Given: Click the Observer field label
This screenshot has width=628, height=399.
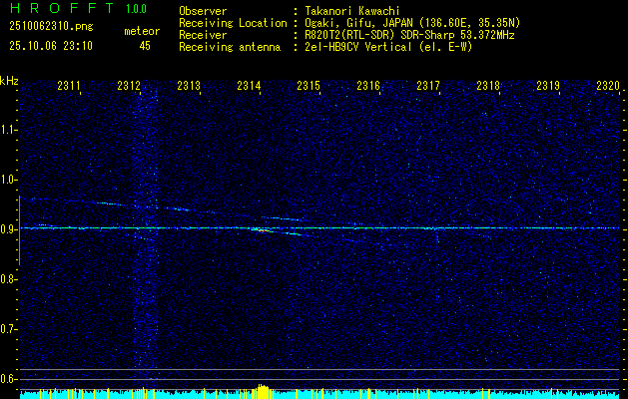Looking at the screenshot, I should pyautogui.click(x=203, y=11).
